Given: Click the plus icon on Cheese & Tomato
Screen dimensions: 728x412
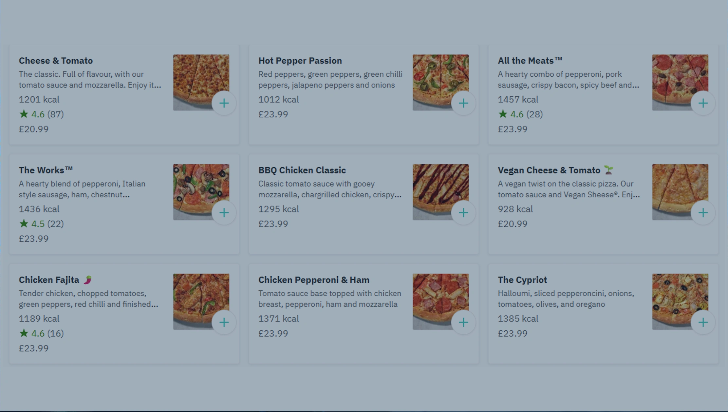Looking at the screenshot, I should [x=224, y=103].
